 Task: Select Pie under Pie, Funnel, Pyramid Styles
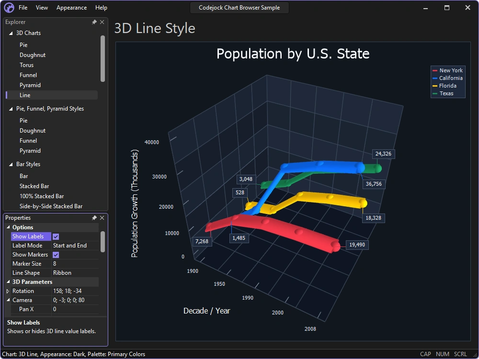click(x=23, y=121)
